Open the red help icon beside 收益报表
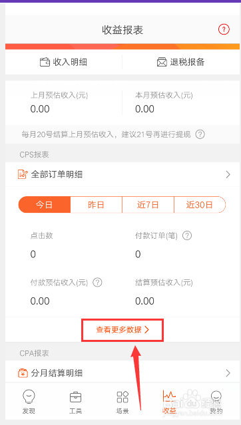Screen dimensions: 241x425 (224, 29)
